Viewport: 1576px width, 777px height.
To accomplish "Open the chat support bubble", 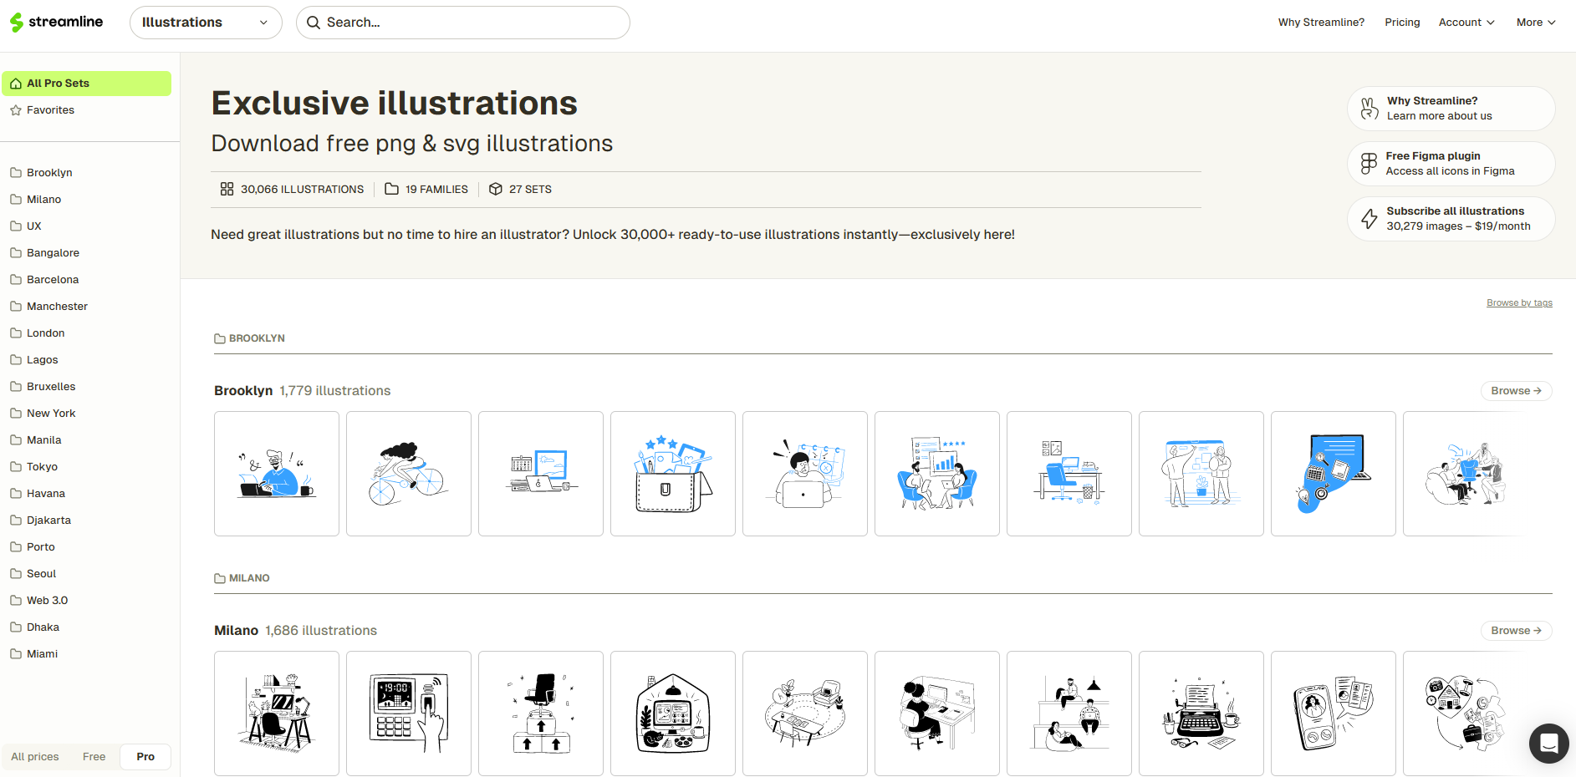I will coord(1548,743).
